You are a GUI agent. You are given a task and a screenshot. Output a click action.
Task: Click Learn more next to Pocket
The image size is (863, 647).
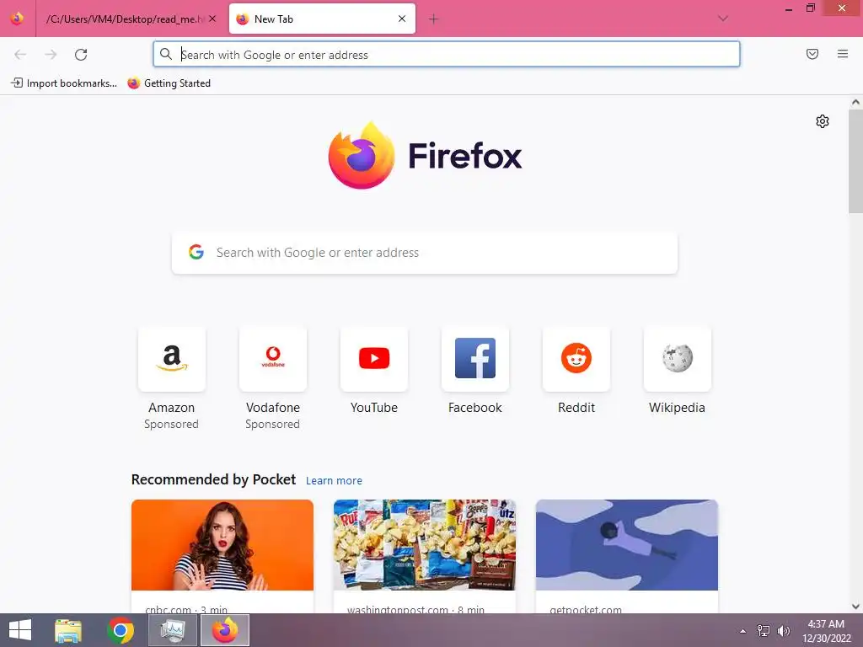(334, 481)
